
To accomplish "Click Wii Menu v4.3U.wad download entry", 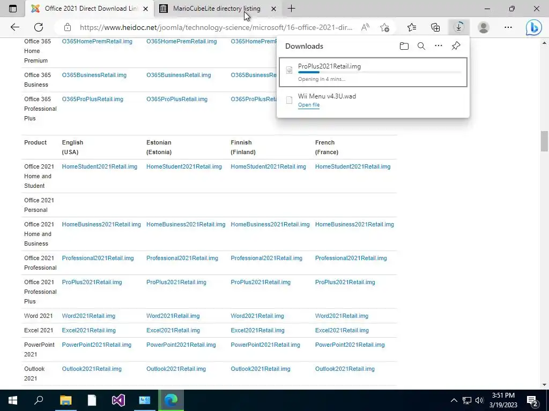I will point(373,100).
